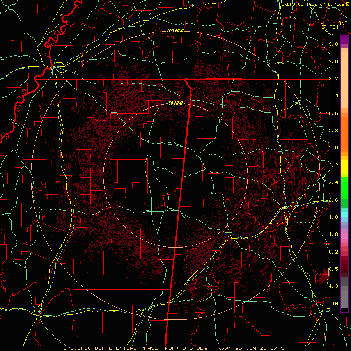The width and height of the screenshot is (351, 351).
Task: Pick the purple swatch atop the color bar
Action: tap(344, 39)
